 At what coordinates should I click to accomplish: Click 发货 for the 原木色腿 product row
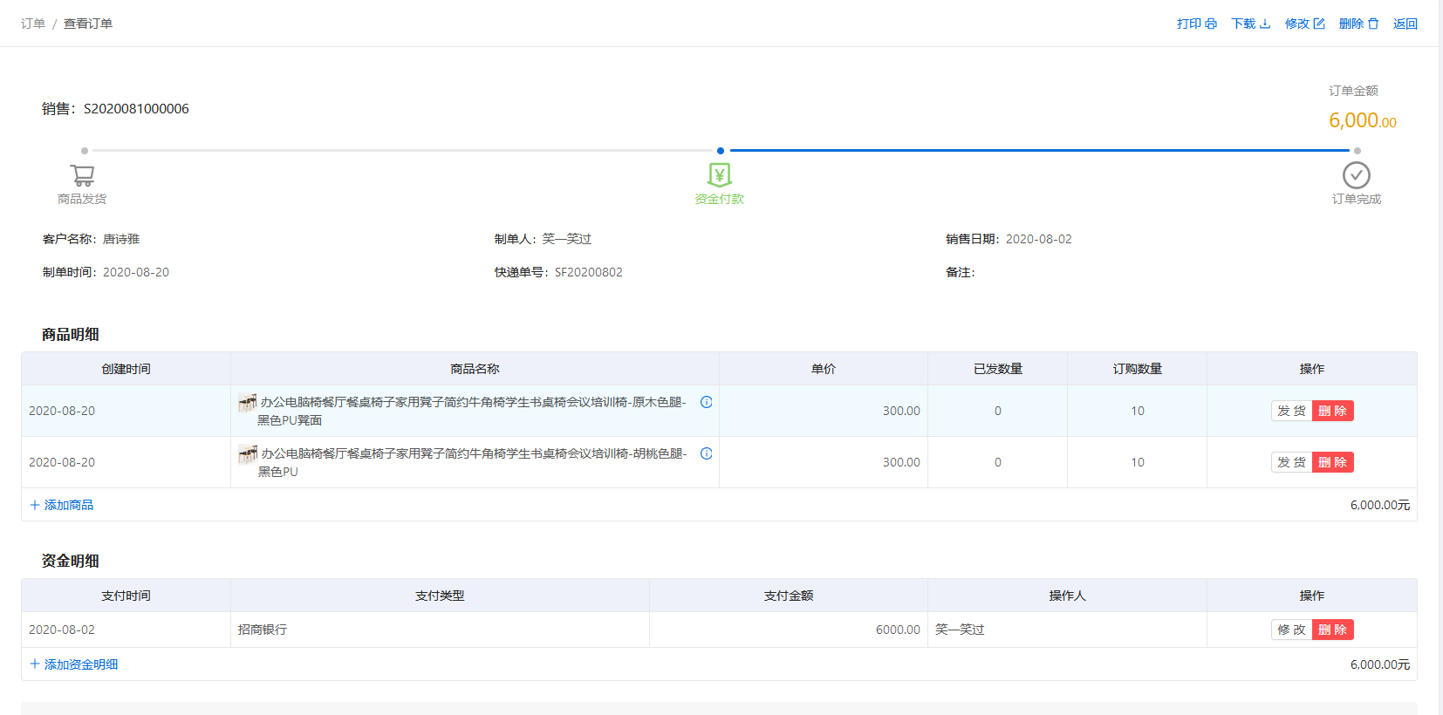pos(1291,411)
